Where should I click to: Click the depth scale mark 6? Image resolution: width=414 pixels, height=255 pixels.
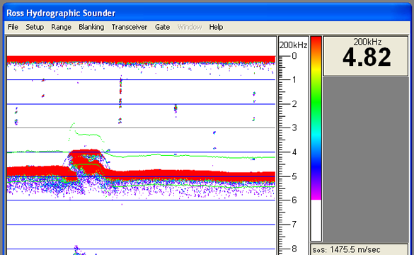click(x=294, y=200)
